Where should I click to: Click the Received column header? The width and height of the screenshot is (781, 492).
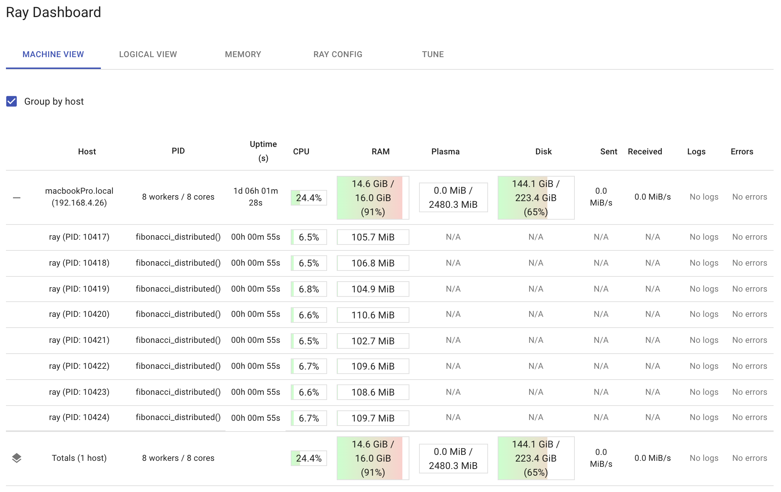tap(645, 151)
